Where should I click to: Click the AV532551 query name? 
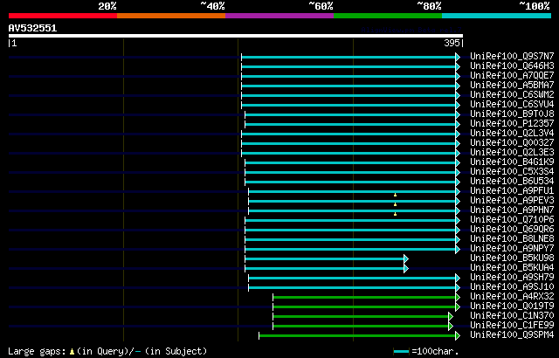point(32,28)
